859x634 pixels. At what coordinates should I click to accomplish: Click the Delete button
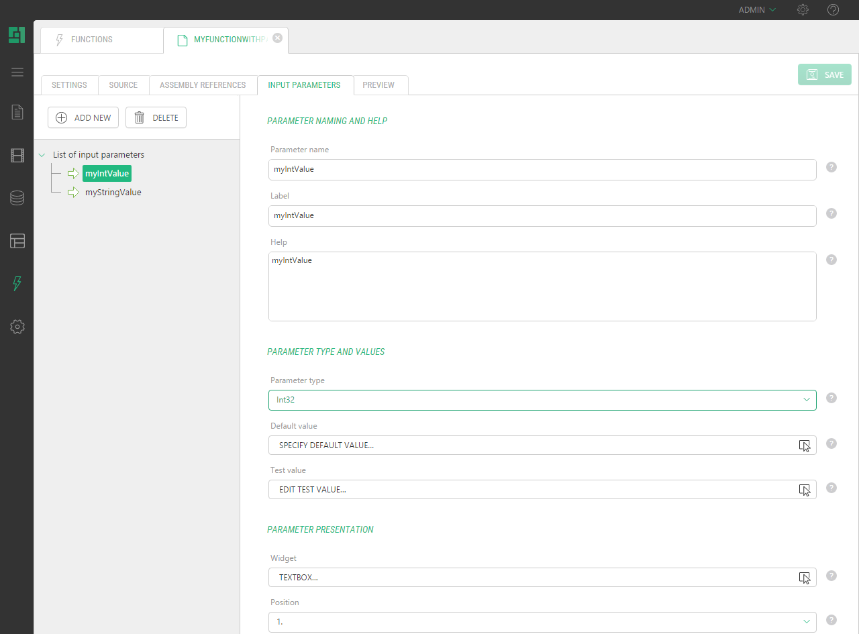[156, 117]
